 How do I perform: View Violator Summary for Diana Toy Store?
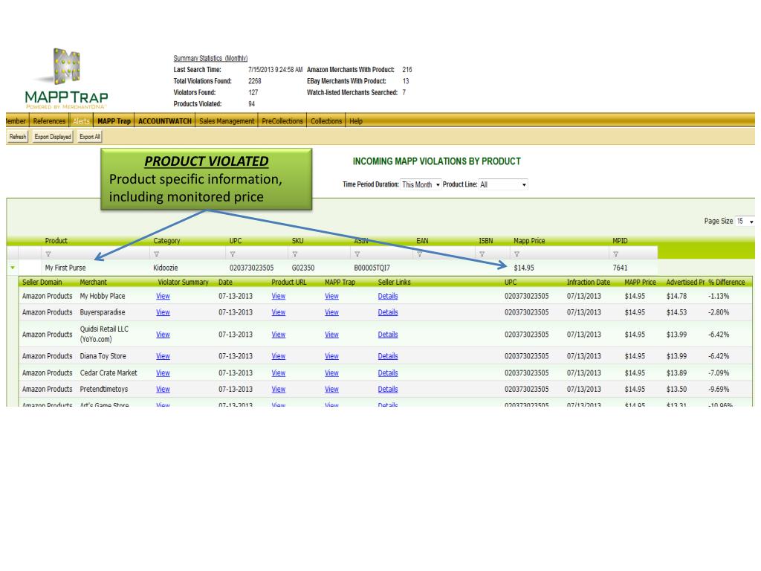[163, 356]
